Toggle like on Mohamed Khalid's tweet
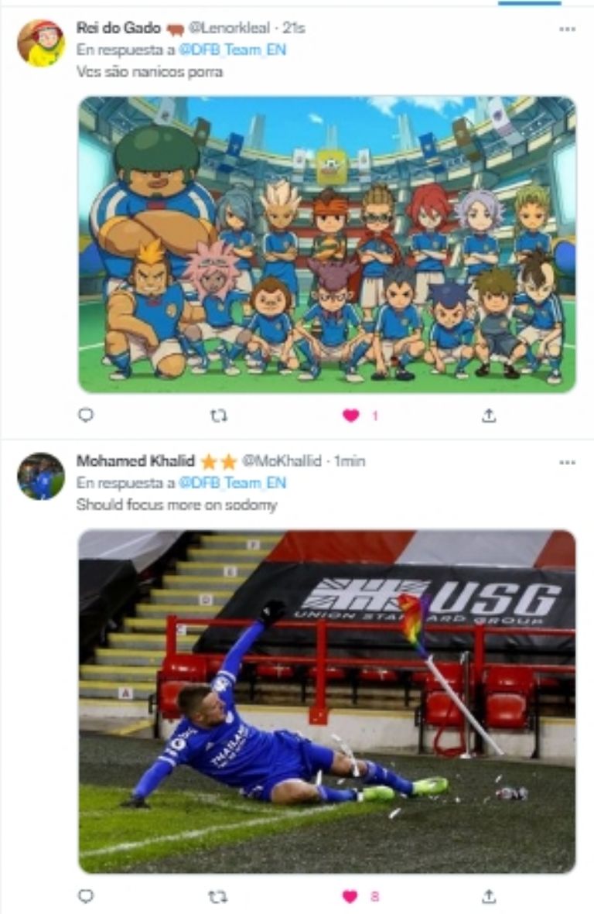This screenshot has height=914, width=594. point(350,896)
